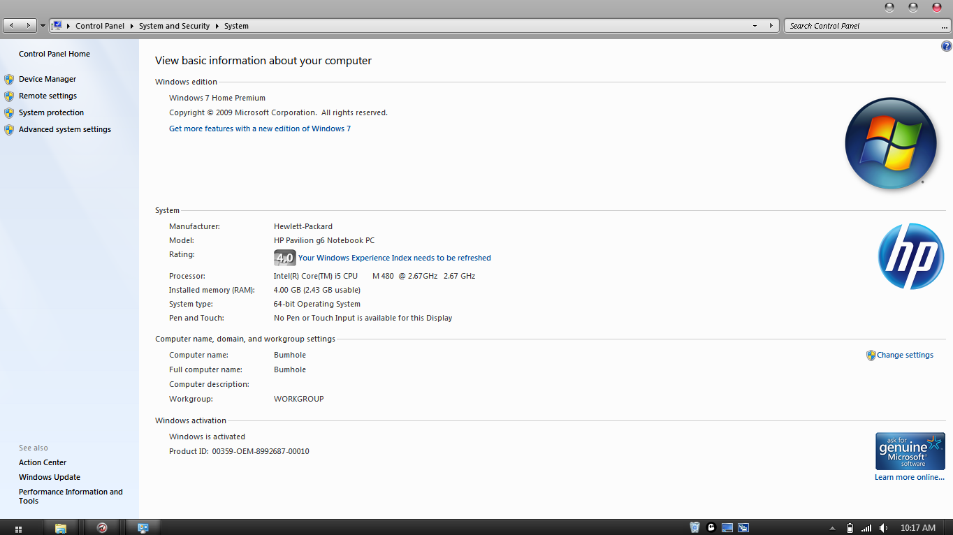Click the volume speaker icon in system tray
Viewport: 953px width, 535px height.
tap(883, 528)
